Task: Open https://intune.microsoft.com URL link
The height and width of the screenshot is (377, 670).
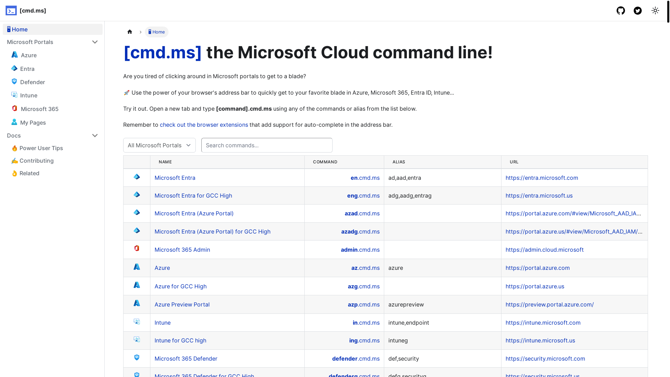Action: (x=543, y=323)
